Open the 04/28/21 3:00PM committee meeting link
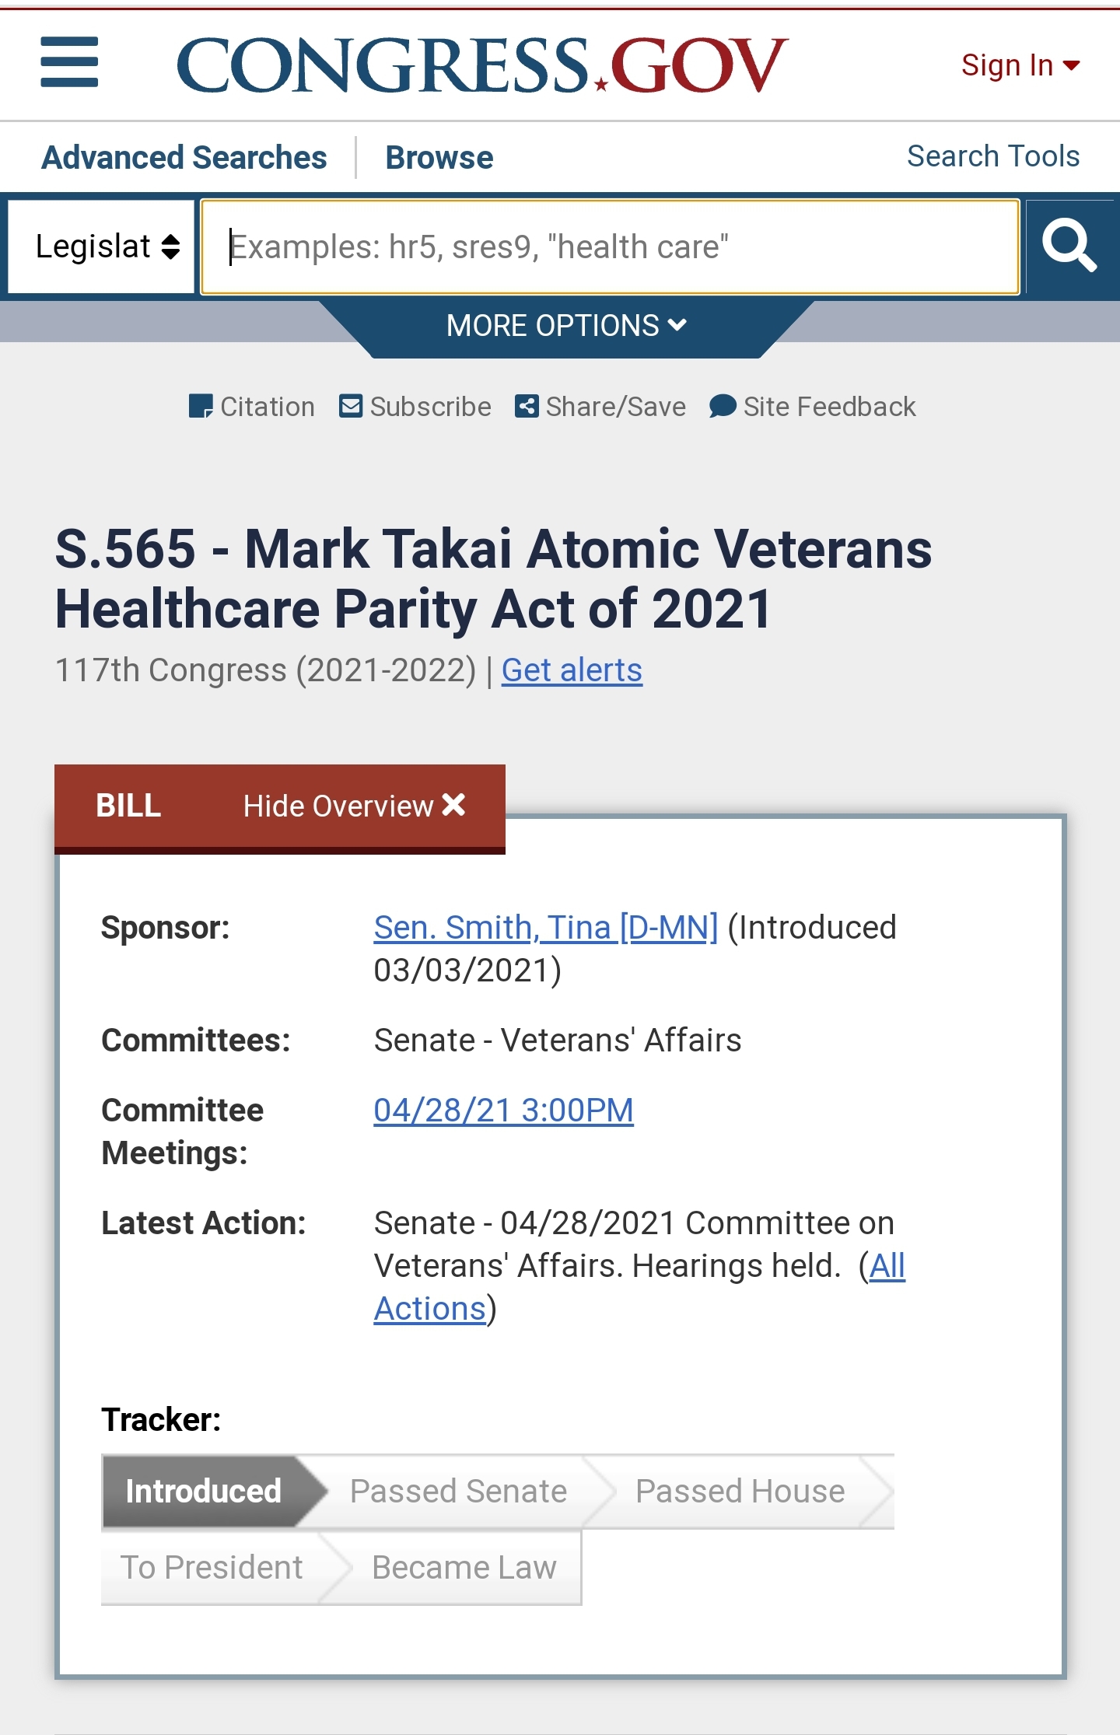This screenshot has height=1735, width=1120. coord(503,1110)
